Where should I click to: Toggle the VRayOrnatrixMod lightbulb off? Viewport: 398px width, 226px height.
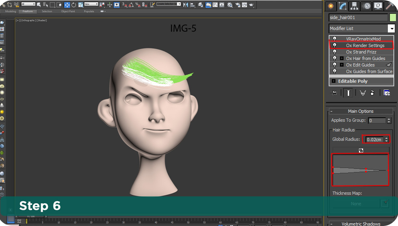pyautogui.click(x=335, y=39)
